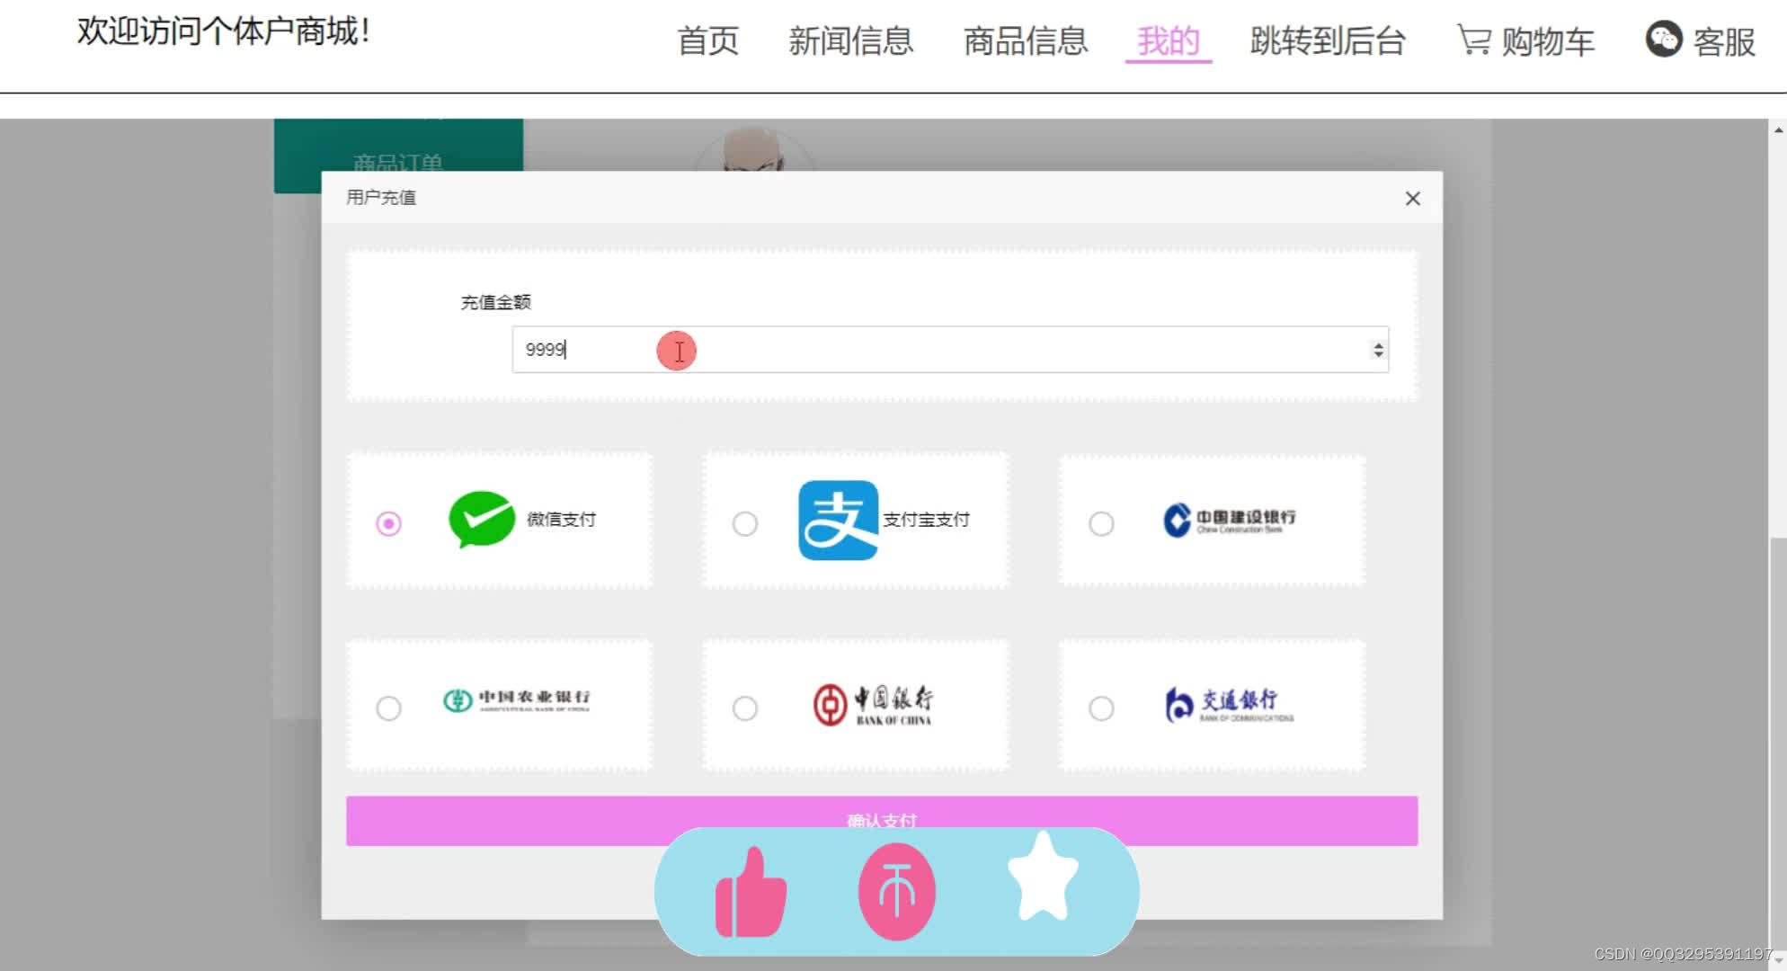Click the pink thumbs-up like icon
Image resolution: width=1787 pixels, height=971 pixels.
click(751, 892)
